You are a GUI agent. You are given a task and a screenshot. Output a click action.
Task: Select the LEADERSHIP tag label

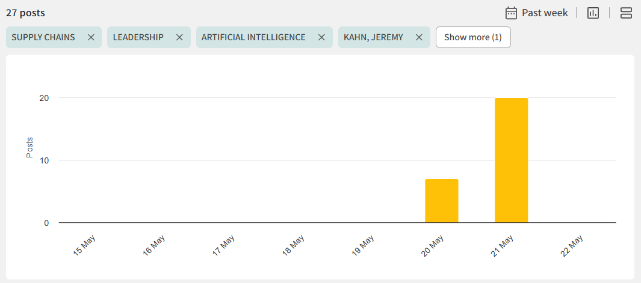[138, 37]
